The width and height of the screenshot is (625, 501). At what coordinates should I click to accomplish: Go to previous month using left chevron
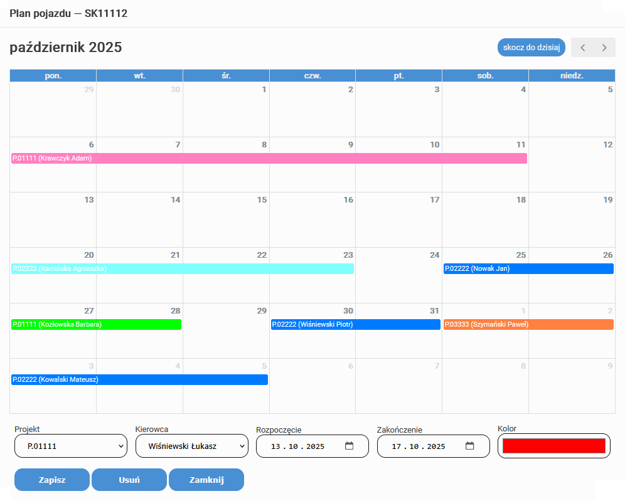pos(582,48)
